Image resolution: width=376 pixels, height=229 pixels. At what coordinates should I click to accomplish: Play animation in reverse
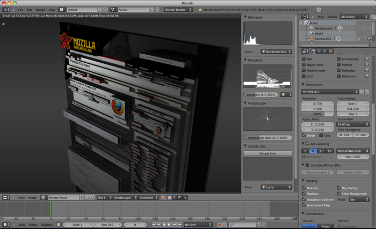pyautogui.click(x=164, y=225)
